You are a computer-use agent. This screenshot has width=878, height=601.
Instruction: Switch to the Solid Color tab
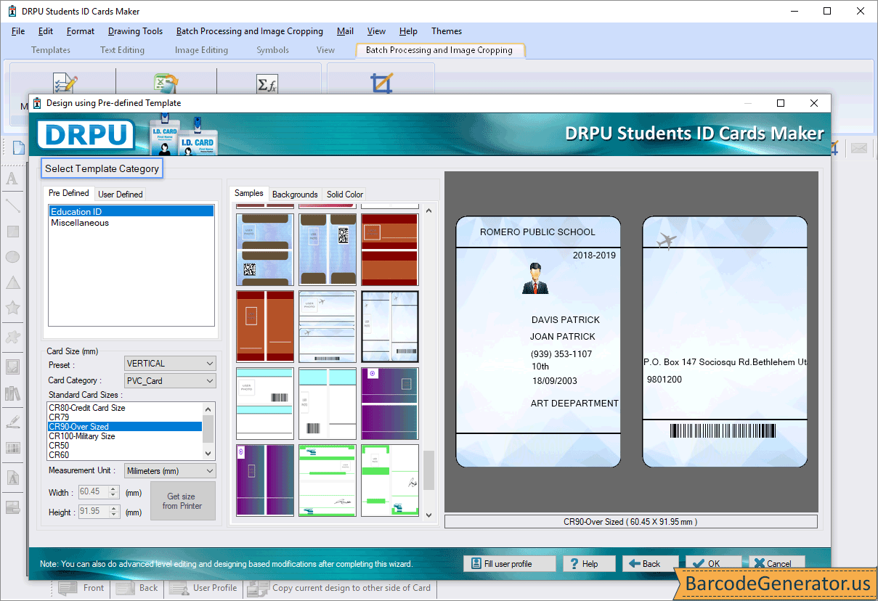(x=345, y=195)
